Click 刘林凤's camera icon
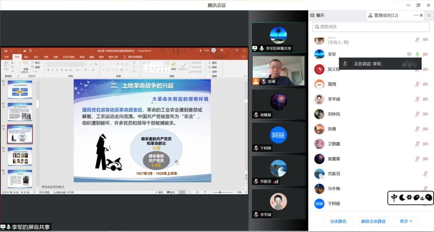 [425, 114]
